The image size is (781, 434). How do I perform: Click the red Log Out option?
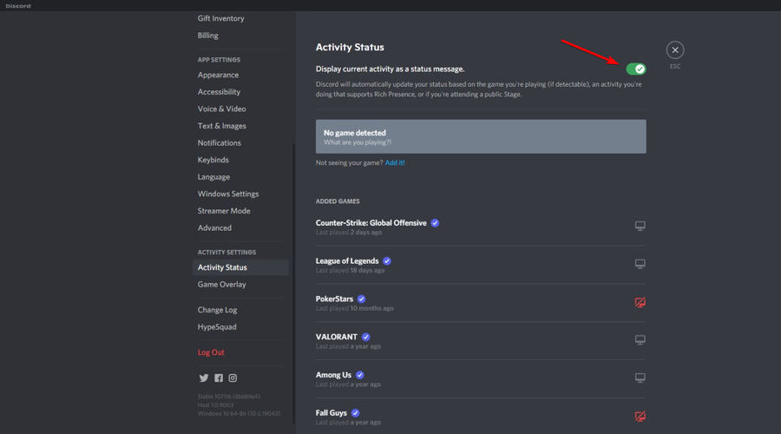[211, 352]
